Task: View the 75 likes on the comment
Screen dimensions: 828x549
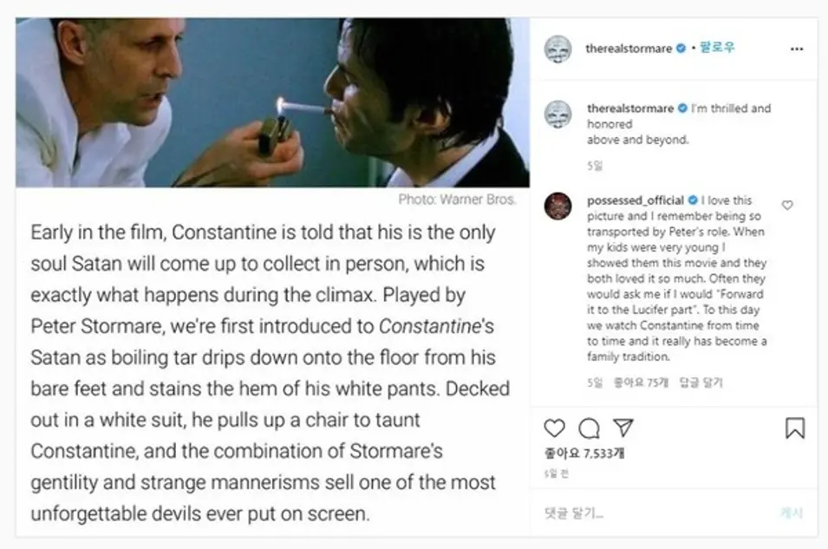Action: point(641,382)
